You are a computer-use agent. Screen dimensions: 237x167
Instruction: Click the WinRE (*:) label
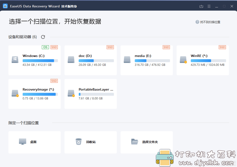click(199, 56)
